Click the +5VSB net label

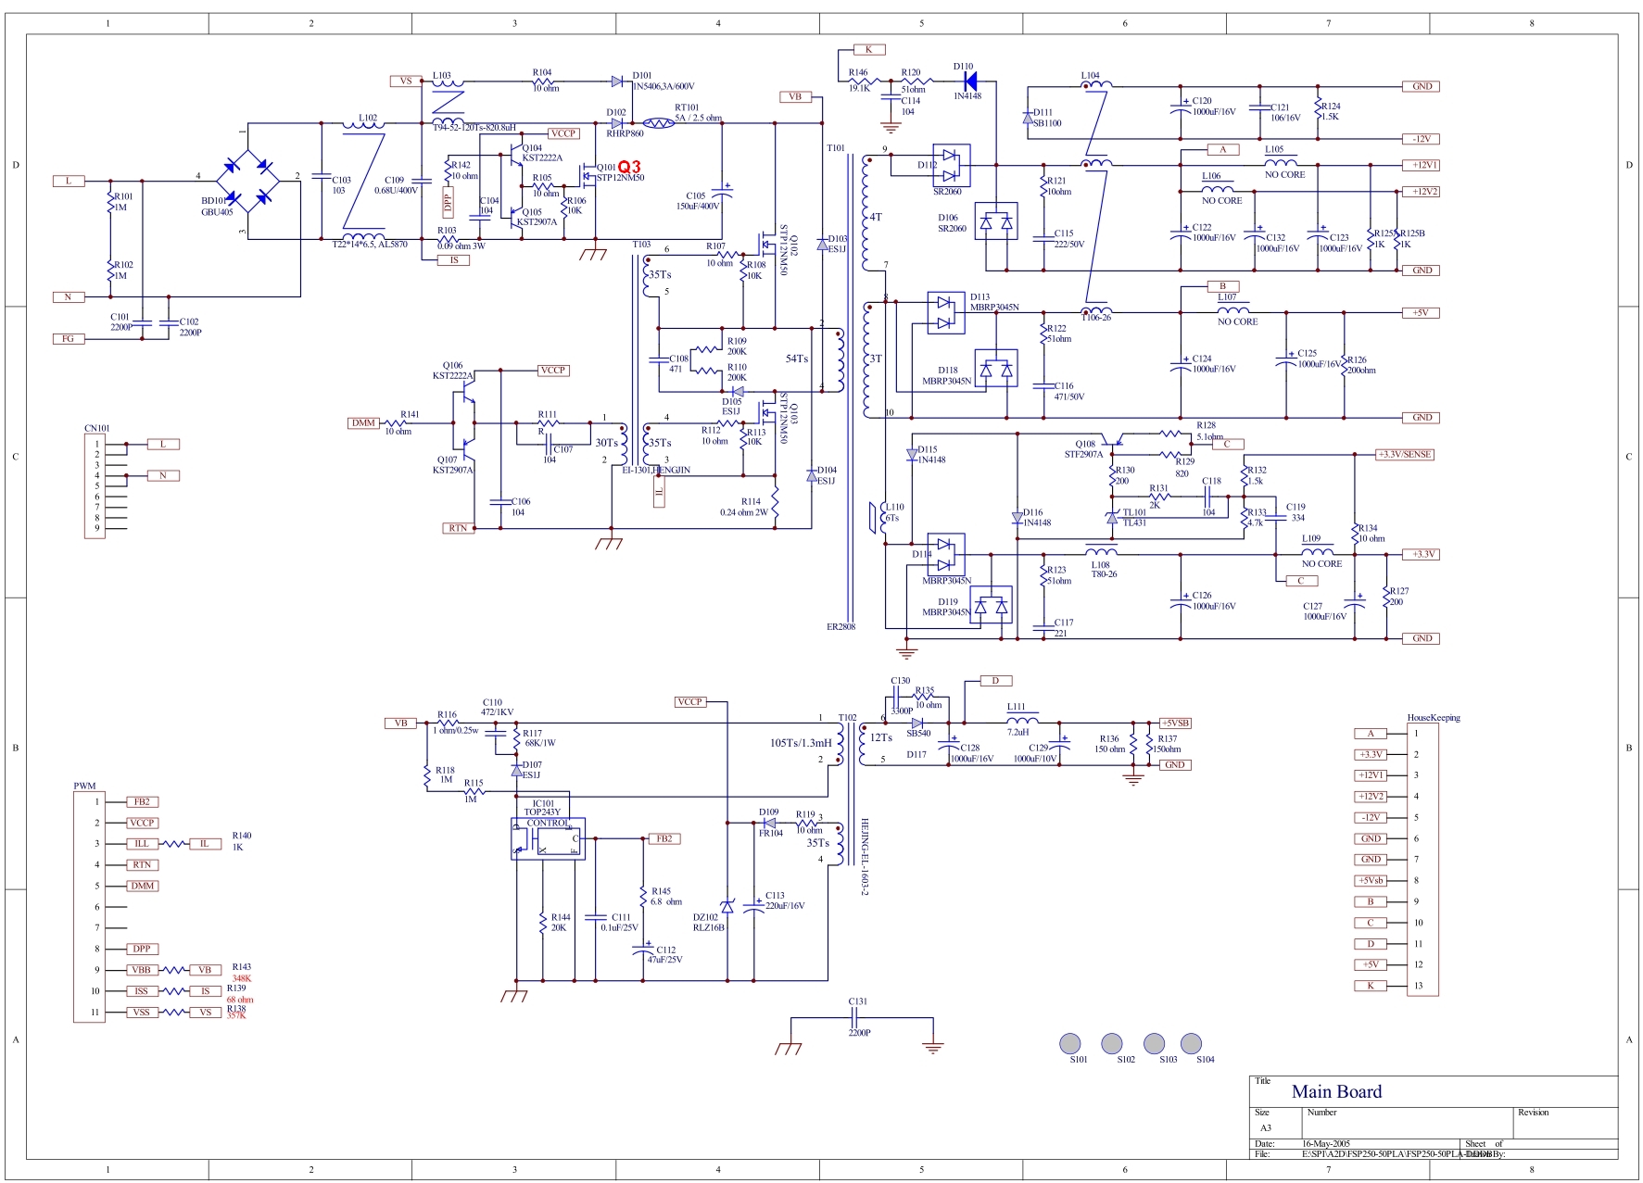(1175, 724)
